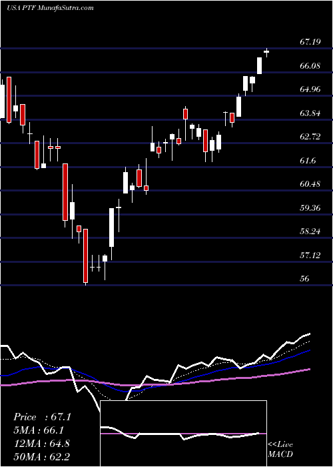This screenshot has height=467, width=333.
Task: Click the long red candle bottoming at 56
Action: (86, 257)
